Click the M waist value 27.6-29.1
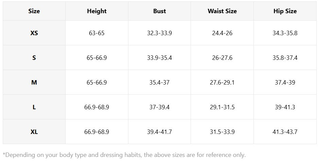This screenshot has height=161, width=318. tap(222, 83)
